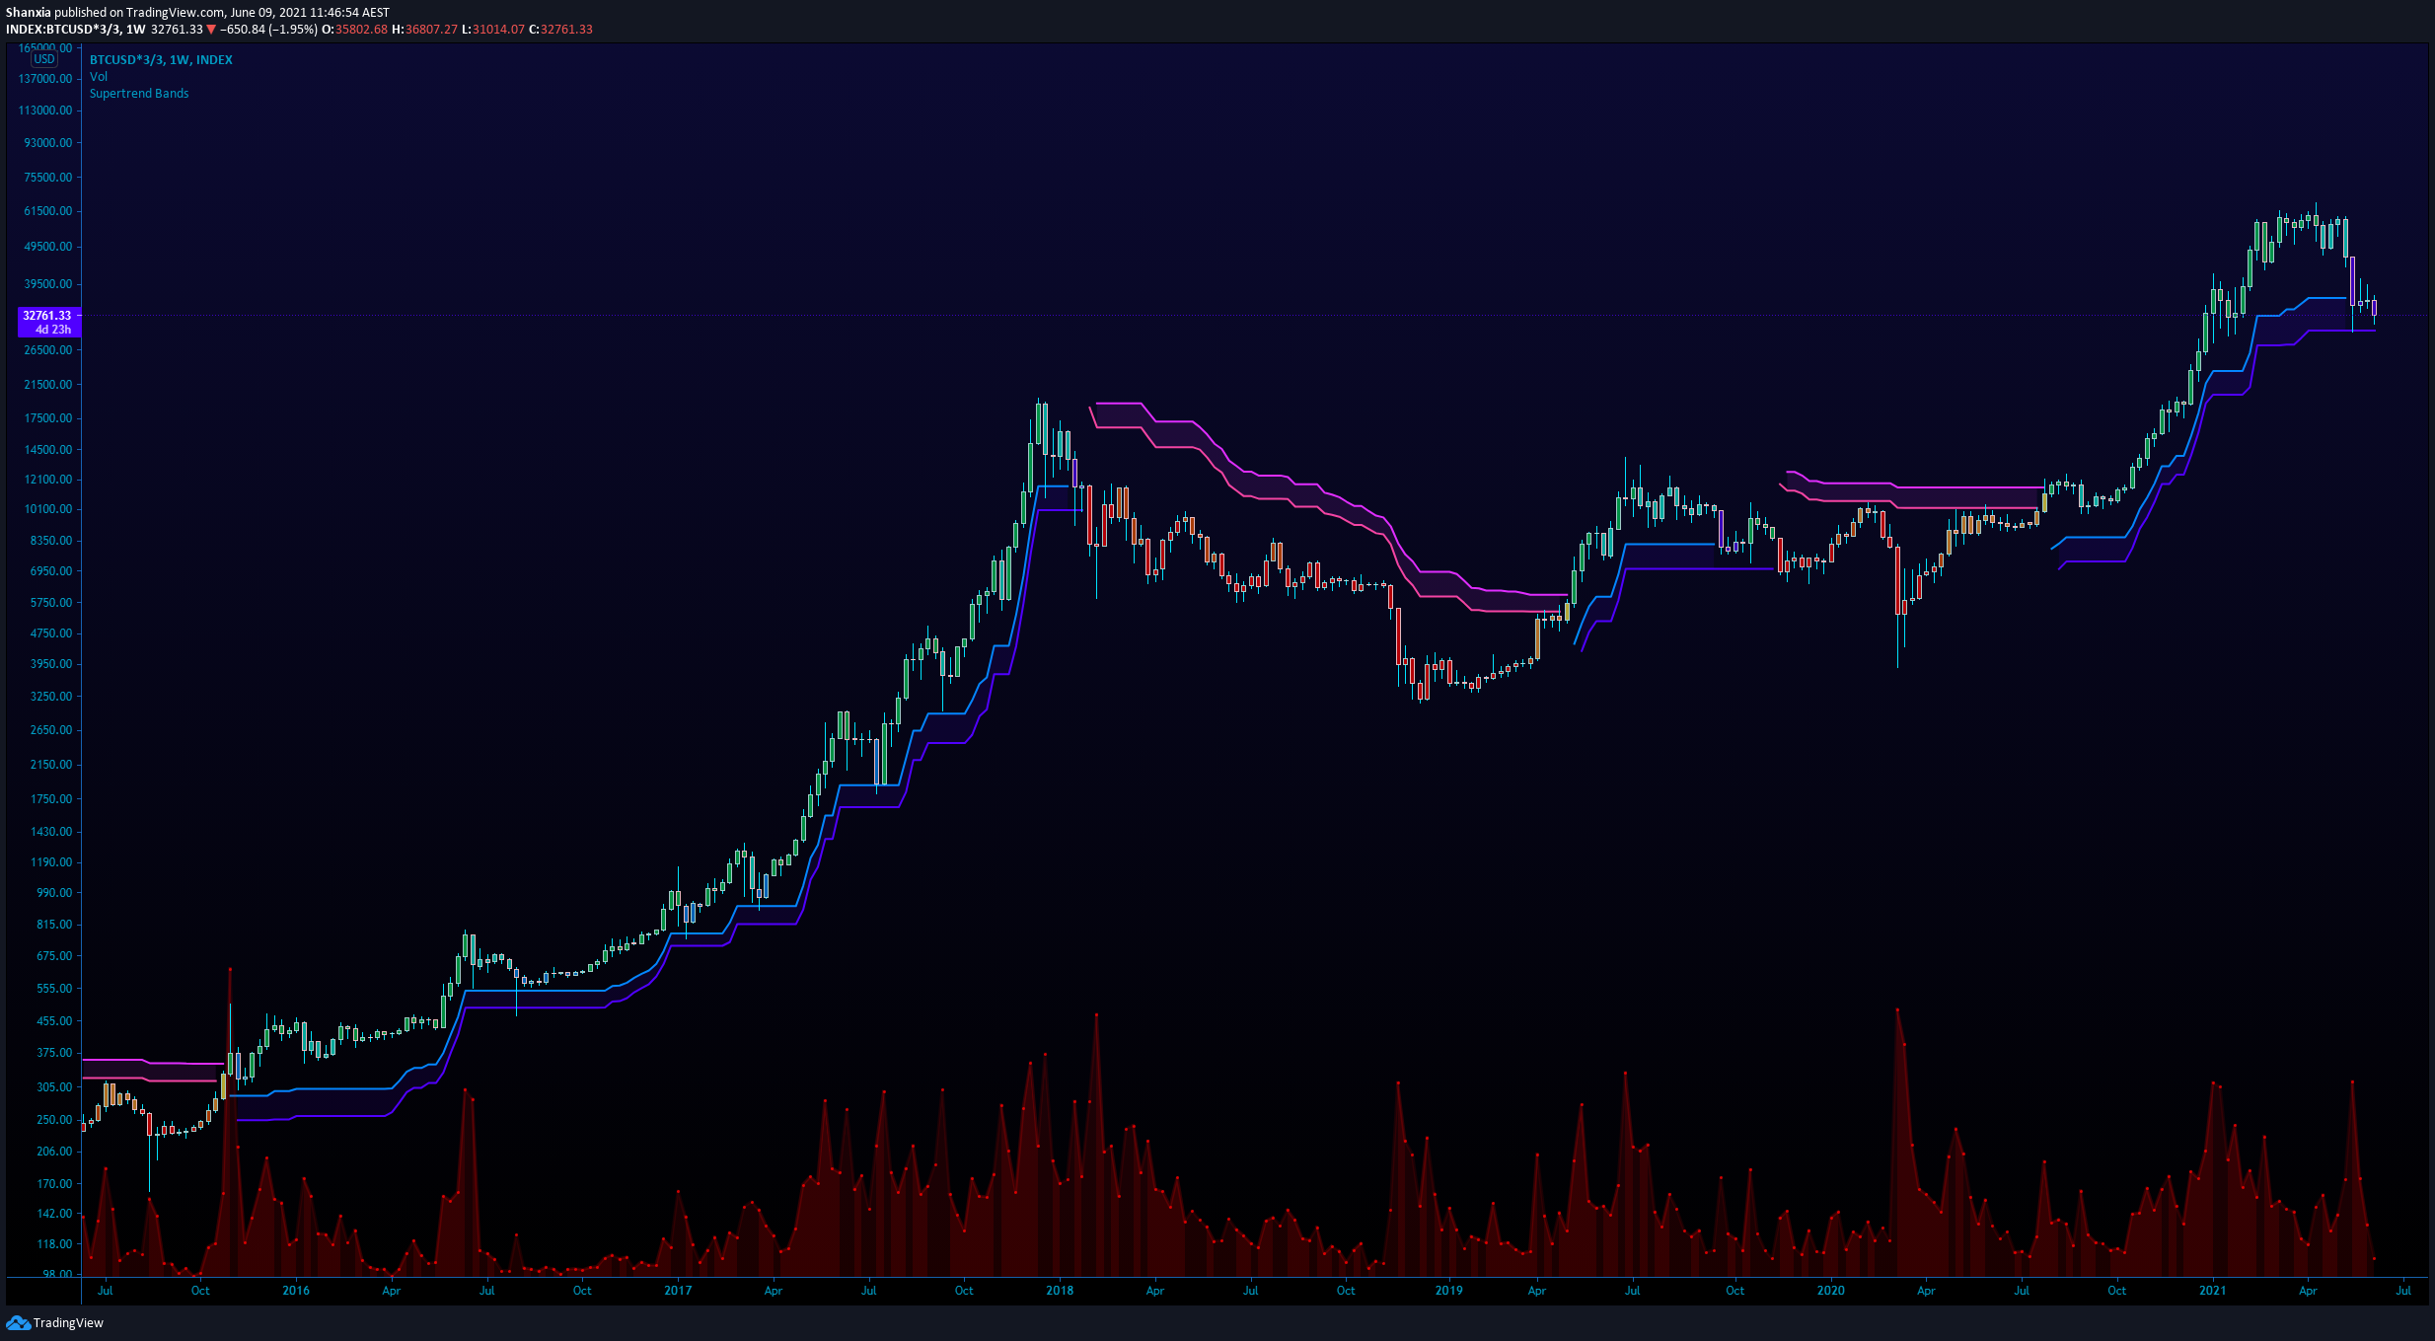Click the 206.00 price axis label

[x=54, y=1152]
